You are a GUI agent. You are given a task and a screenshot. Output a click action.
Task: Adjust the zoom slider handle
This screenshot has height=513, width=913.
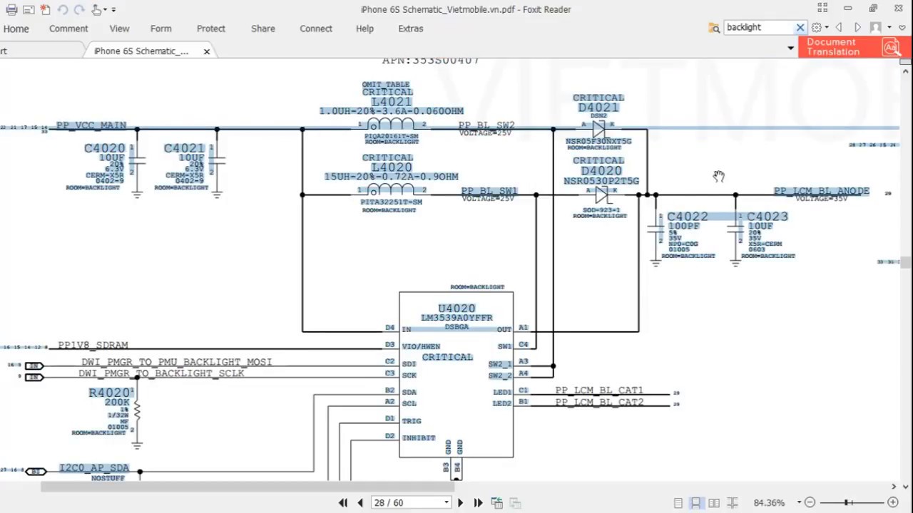(x=847, y=503)
